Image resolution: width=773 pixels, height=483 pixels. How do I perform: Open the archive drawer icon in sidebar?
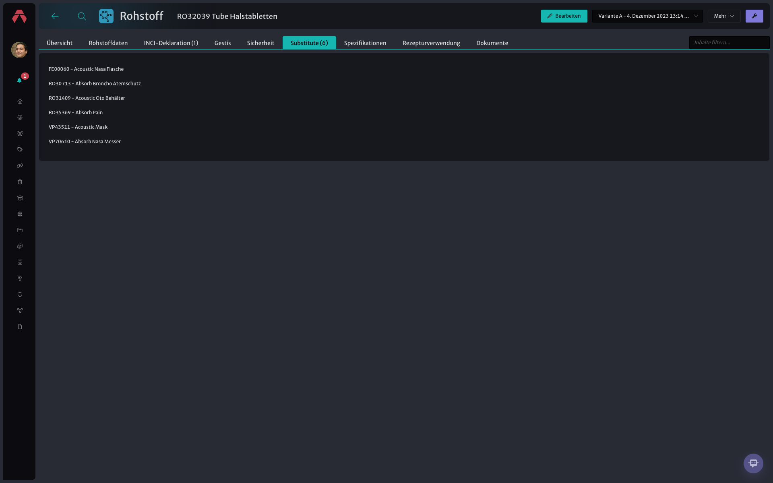coord(20,262)
